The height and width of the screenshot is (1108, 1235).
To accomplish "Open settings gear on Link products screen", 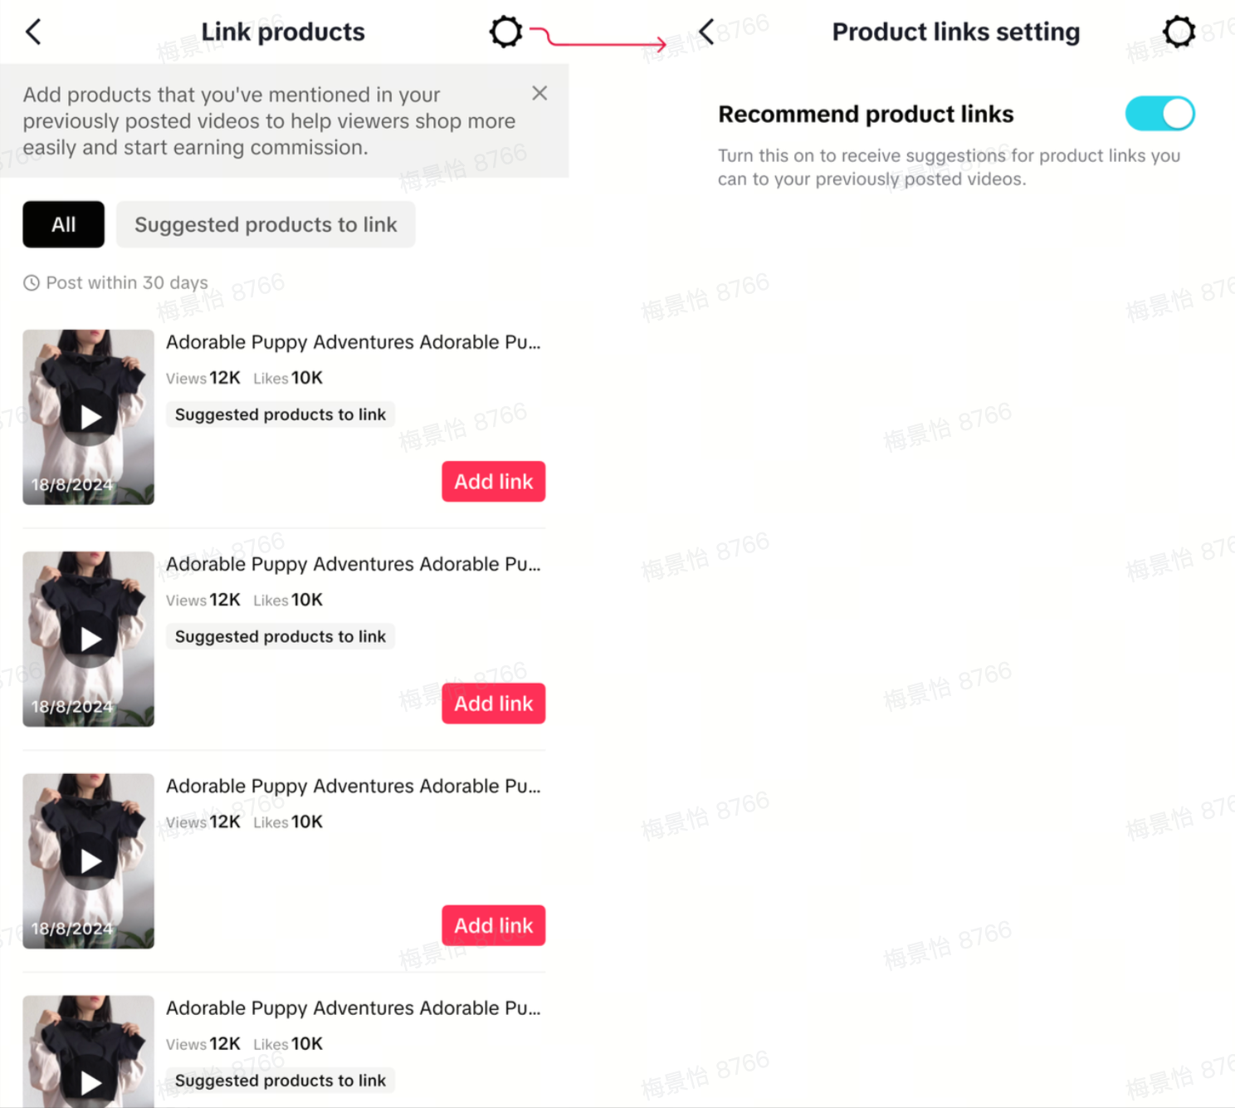I will coord(505,32).
